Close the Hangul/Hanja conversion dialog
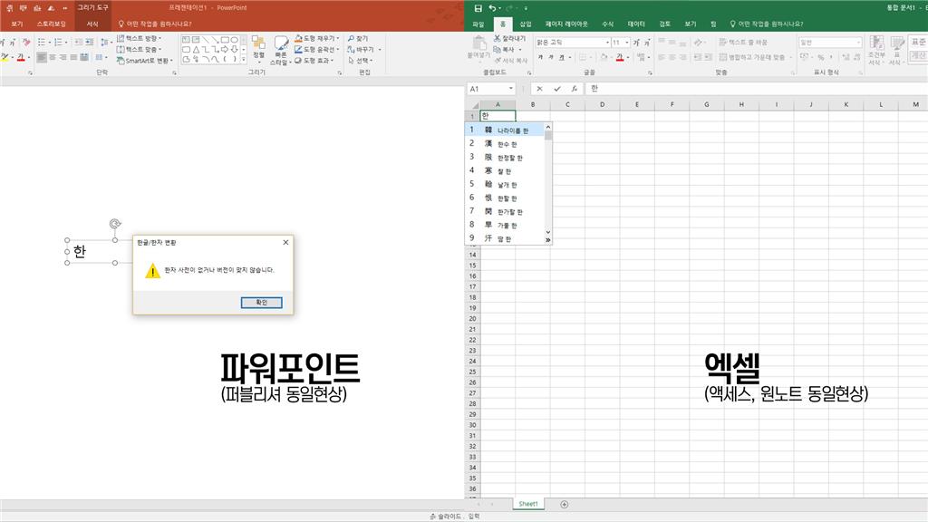Image resolution: width=928 pixels, height=522 pixels. point(285,242)
